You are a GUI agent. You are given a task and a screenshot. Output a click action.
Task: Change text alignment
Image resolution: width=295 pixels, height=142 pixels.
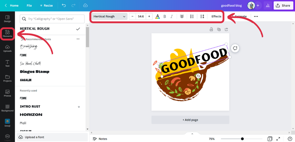point(182,16)
